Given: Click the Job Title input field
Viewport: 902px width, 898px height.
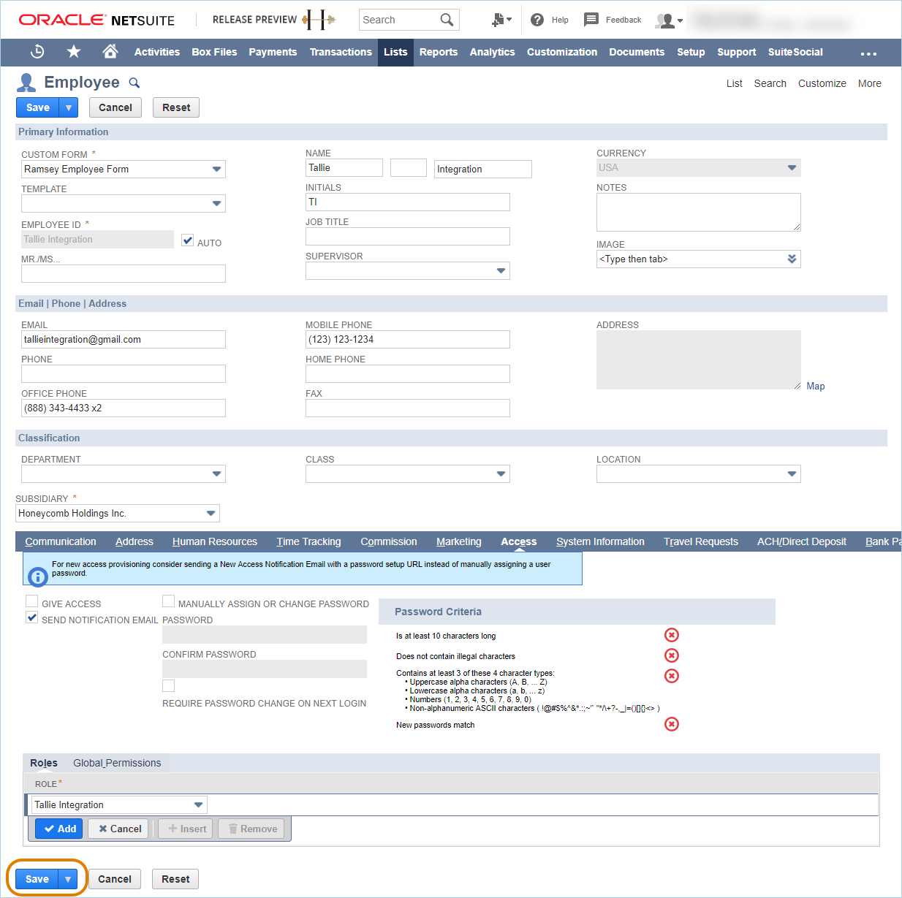Looking at the screenshot, I should click(x=408, y=237).
